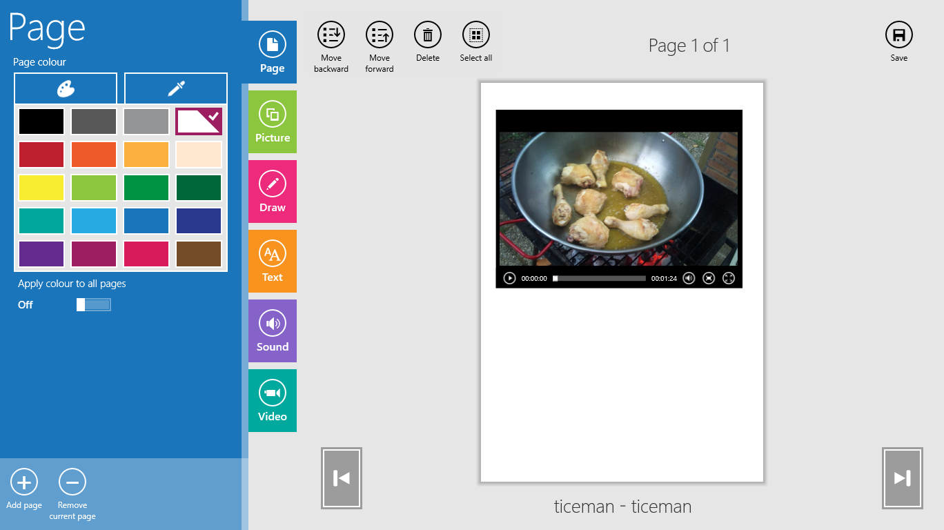This screenshot has width=944, height=530.
Task: Set page colour to medium green
Action: tap(146, 188)
